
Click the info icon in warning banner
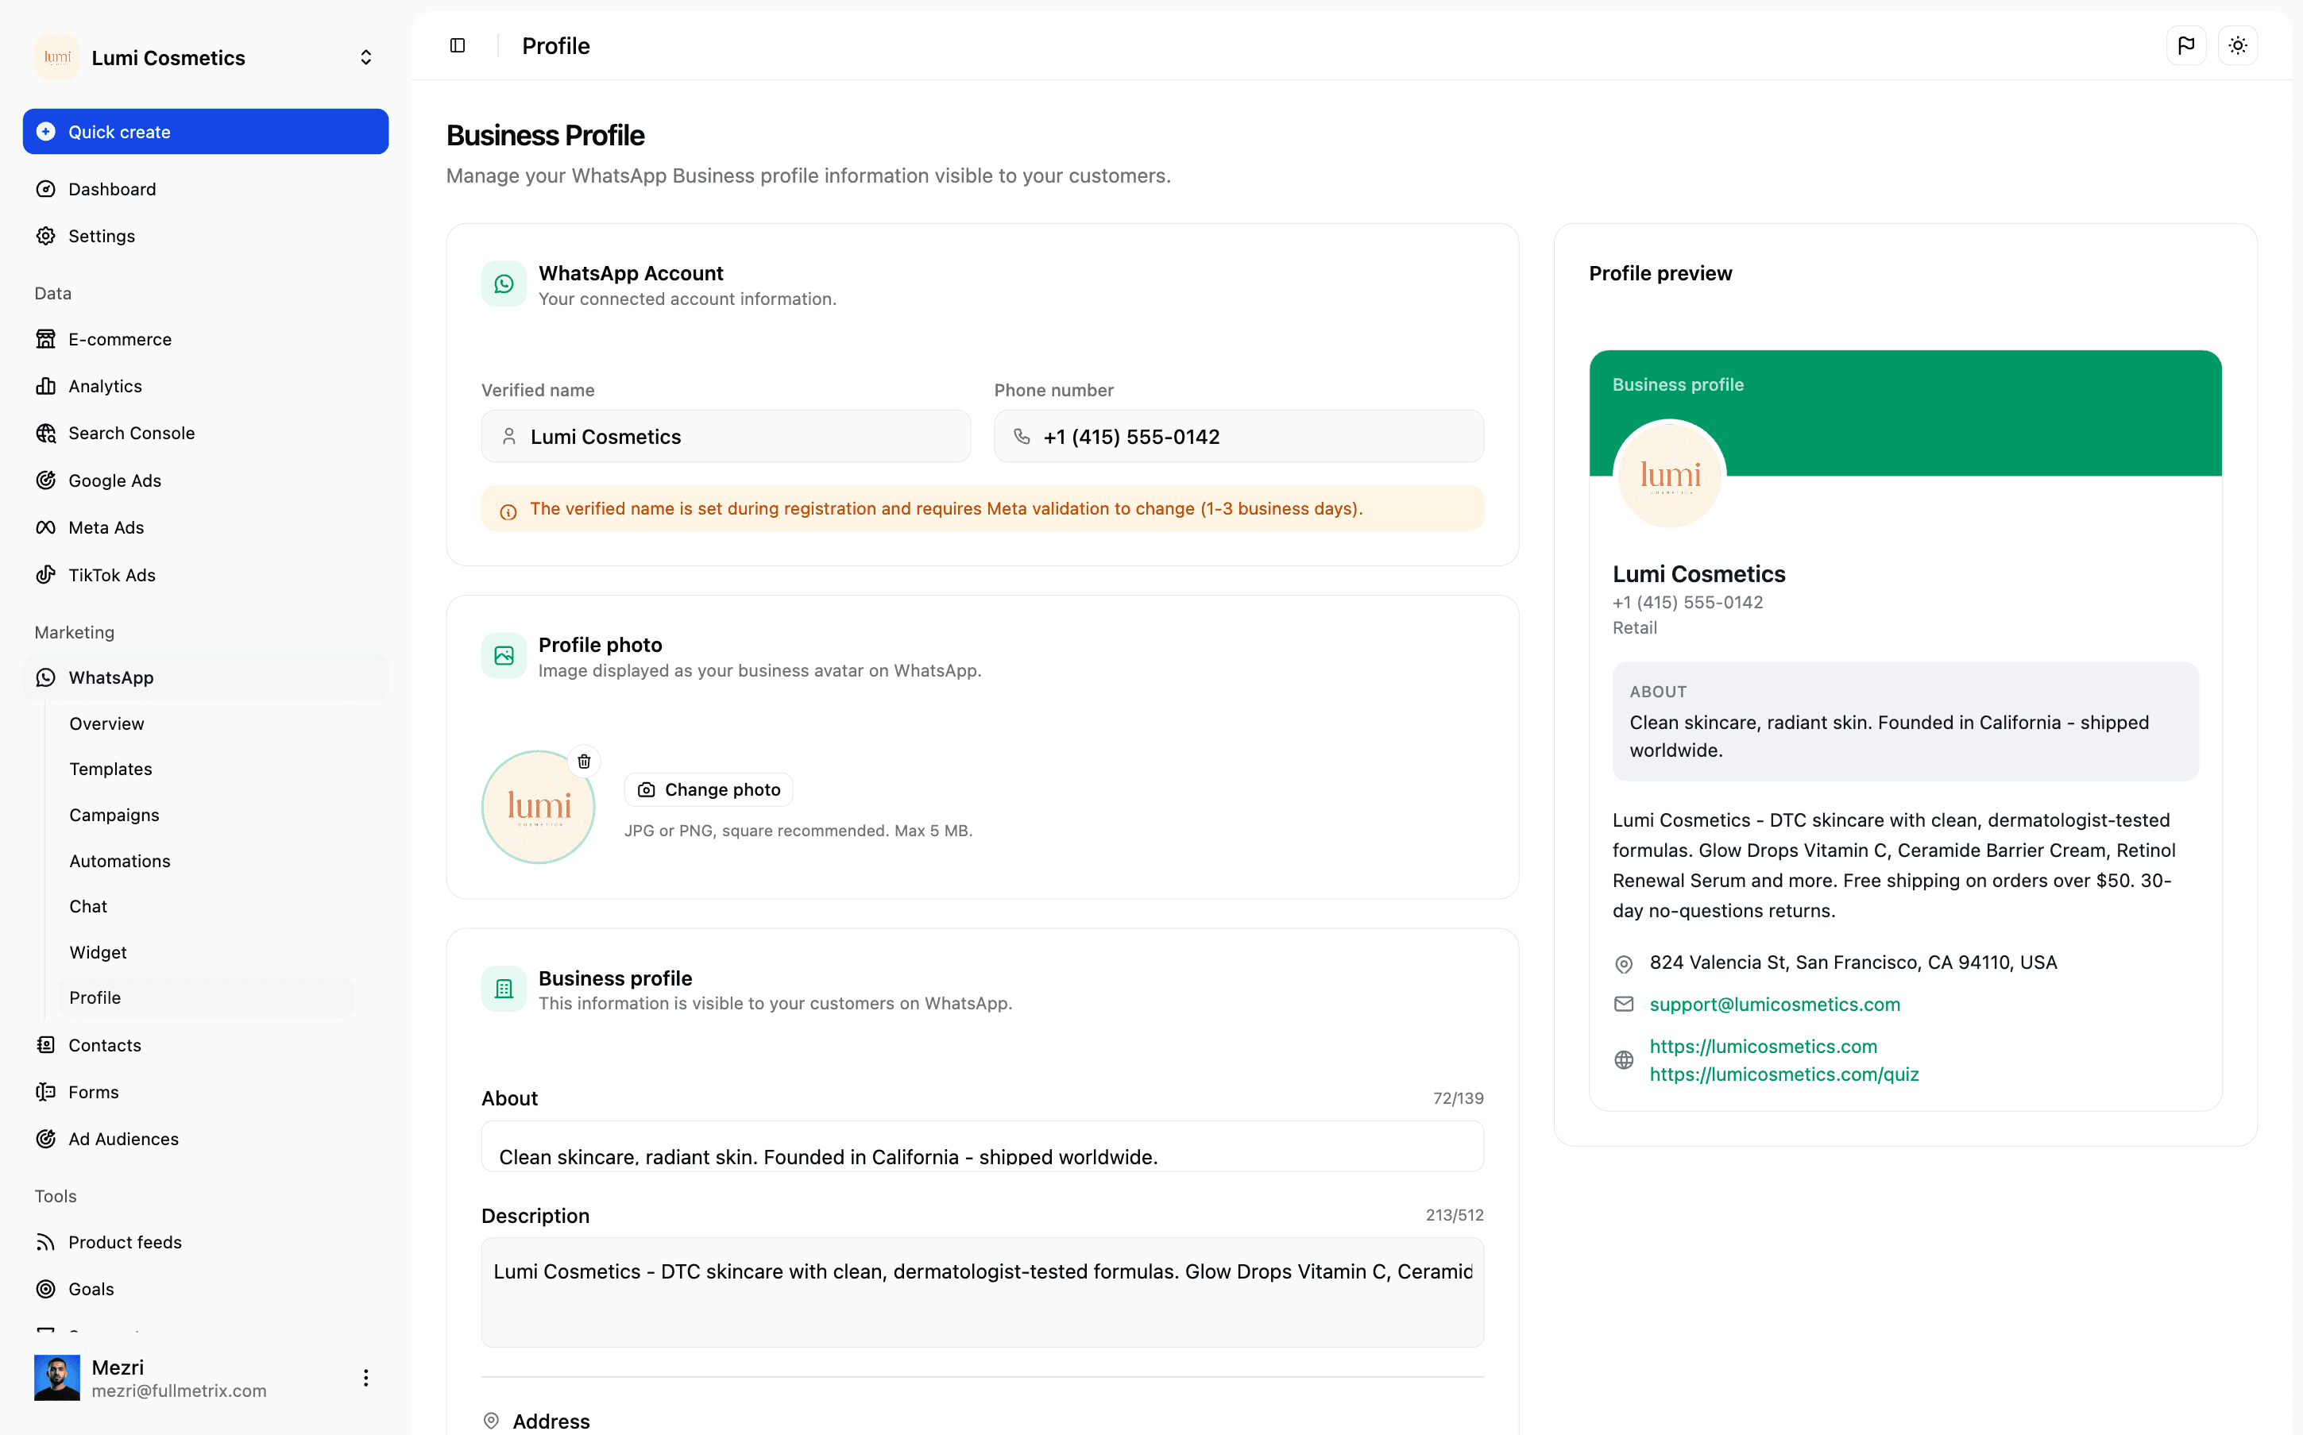[x=509, y=511]
